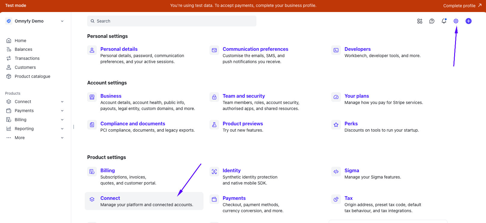Click the Test mode label
This screenshot has width=486, height=223.
[16, 5]
